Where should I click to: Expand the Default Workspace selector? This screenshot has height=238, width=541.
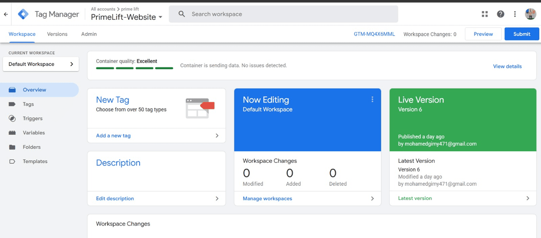[x=41, y=64]
